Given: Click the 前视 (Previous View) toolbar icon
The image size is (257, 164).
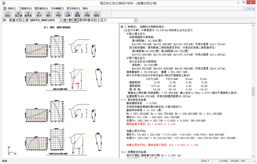Looking at the screenshot, I should click(x=96, y=14).
